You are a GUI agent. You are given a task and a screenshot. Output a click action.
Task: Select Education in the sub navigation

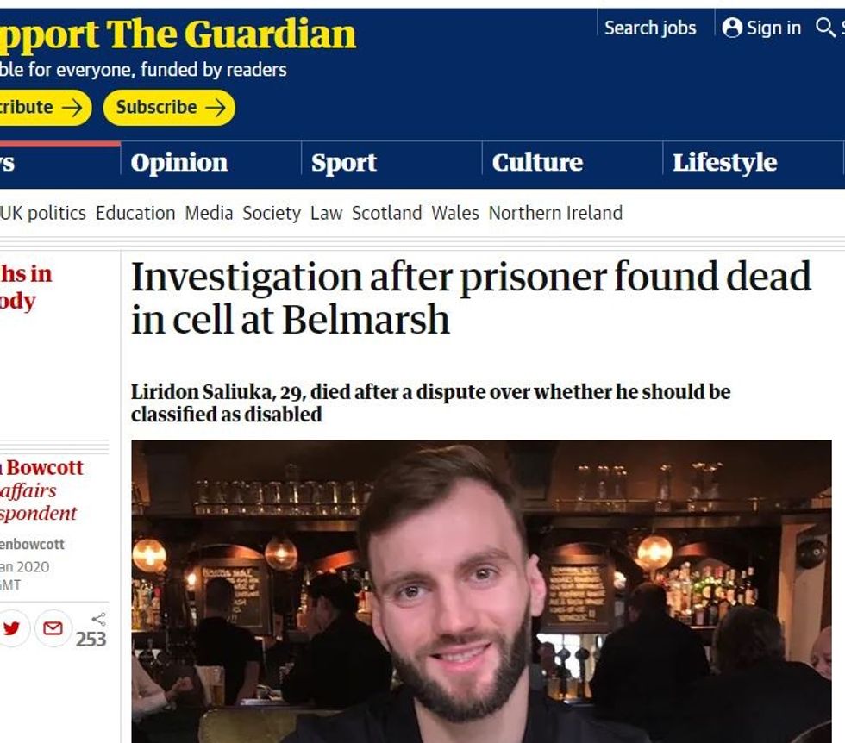tap(135, 213)
